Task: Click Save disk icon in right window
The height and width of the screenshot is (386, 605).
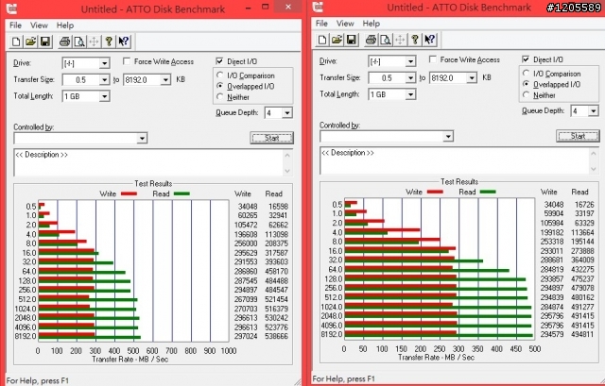Action: [352, 40]
